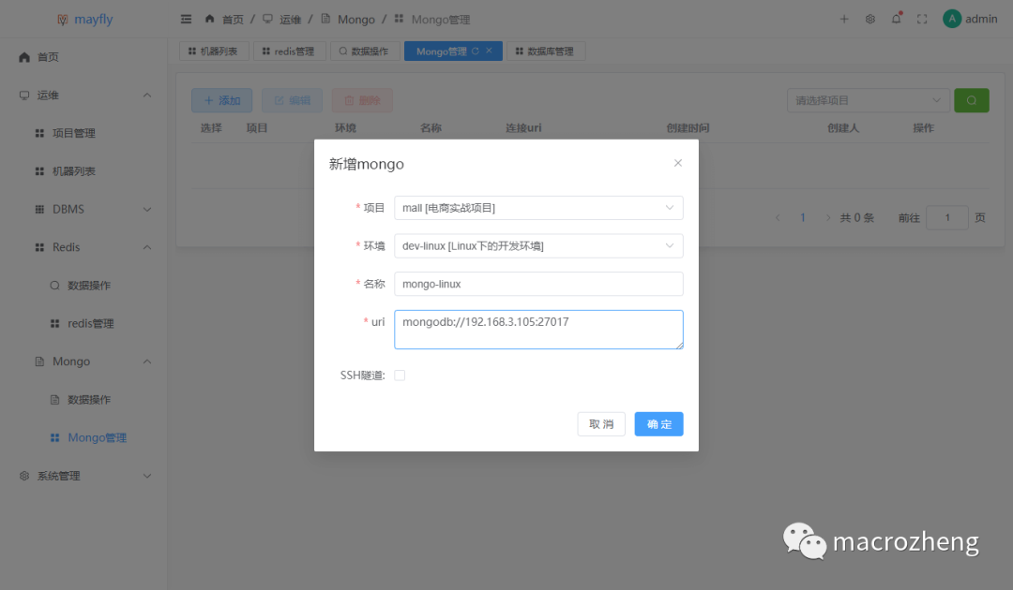Open the settings gear in the top bar

(x=869, y=18)
